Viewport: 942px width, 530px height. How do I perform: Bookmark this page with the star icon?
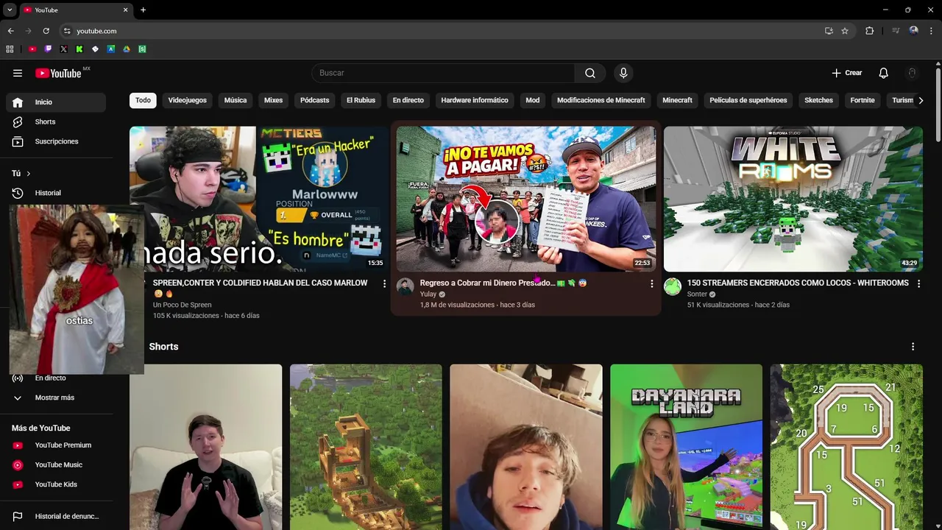click(845, 31)
